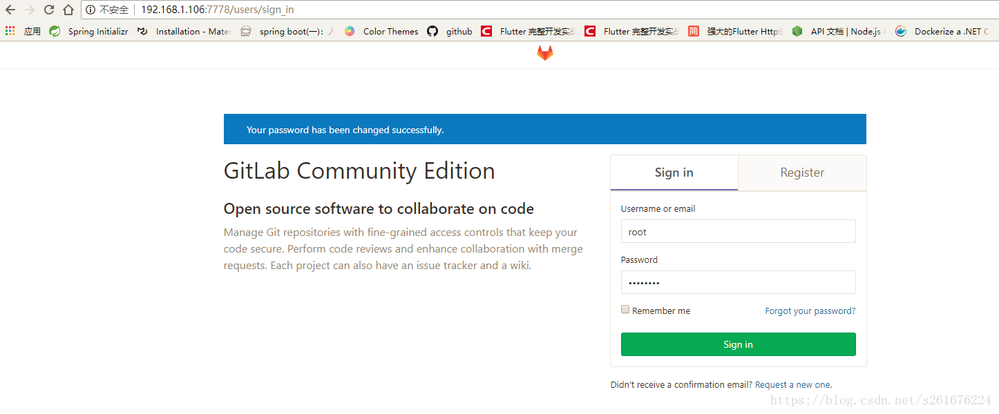Click the browser forward arrow
This screenshot has width=999, height=414.
(x=30, y=10)
